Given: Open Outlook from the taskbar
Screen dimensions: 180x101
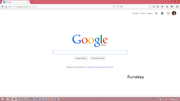Looking at the screenshot, I should (38, 99).
